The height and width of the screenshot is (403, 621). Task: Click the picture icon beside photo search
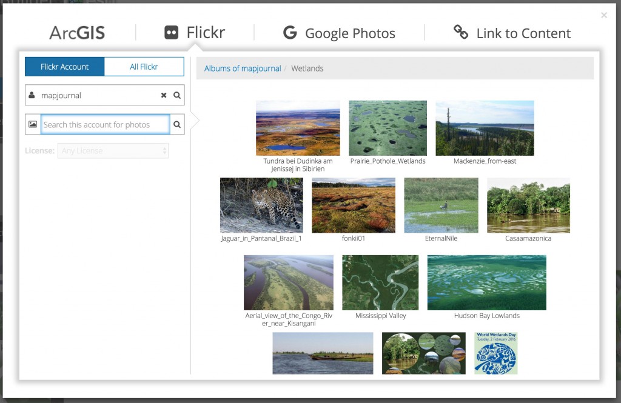click(x=33, y=125)
